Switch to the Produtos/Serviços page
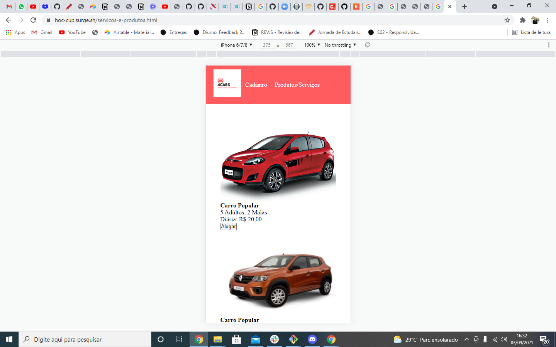556x347 pixels. click(297, 85)
